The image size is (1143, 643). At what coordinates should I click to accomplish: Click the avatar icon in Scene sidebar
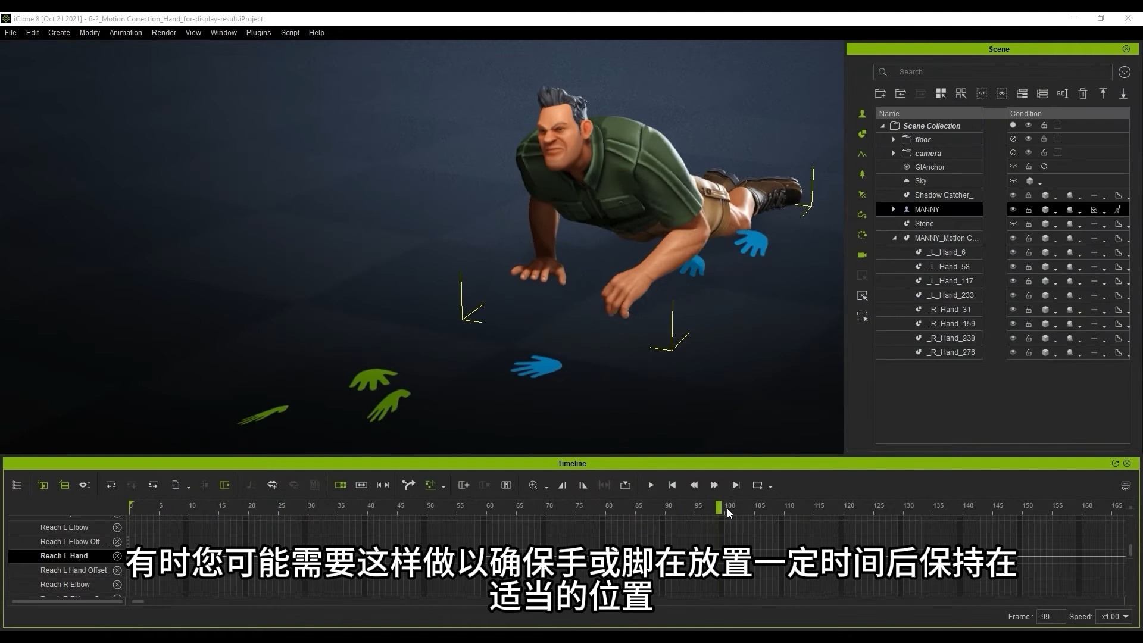coord(862,113)
